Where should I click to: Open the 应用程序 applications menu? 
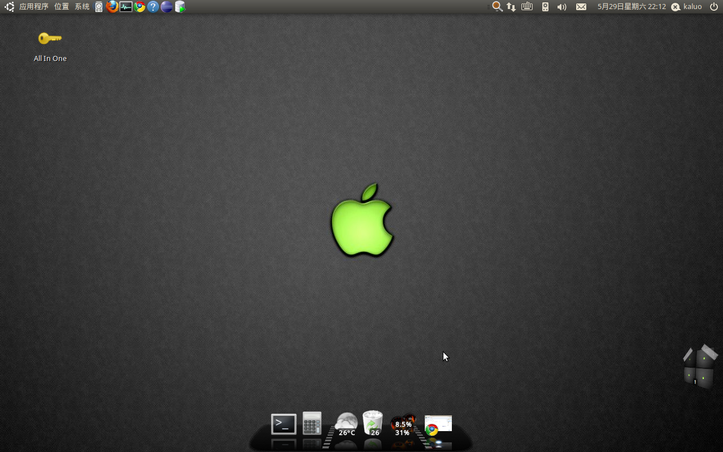[34, 7]
